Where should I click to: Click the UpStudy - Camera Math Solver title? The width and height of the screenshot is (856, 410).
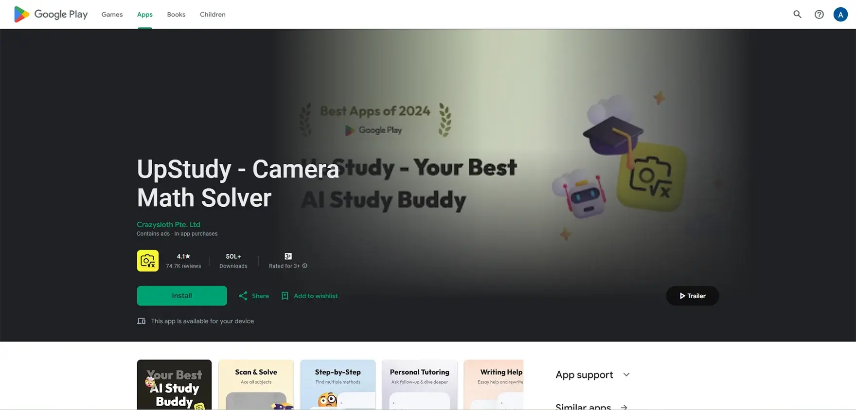(x=238, y=183)
